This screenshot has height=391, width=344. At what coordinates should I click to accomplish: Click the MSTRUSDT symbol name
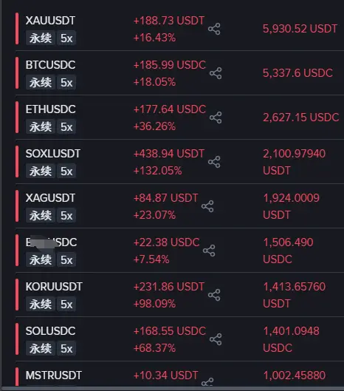pyautogui.click(x=54, y=375)
